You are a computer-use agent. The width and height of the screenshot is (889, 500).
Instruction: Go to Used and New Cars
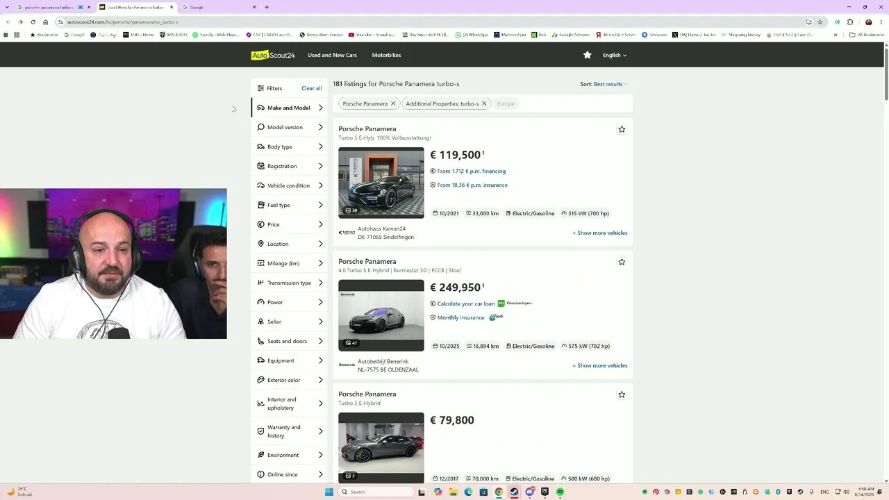point(332,55)
